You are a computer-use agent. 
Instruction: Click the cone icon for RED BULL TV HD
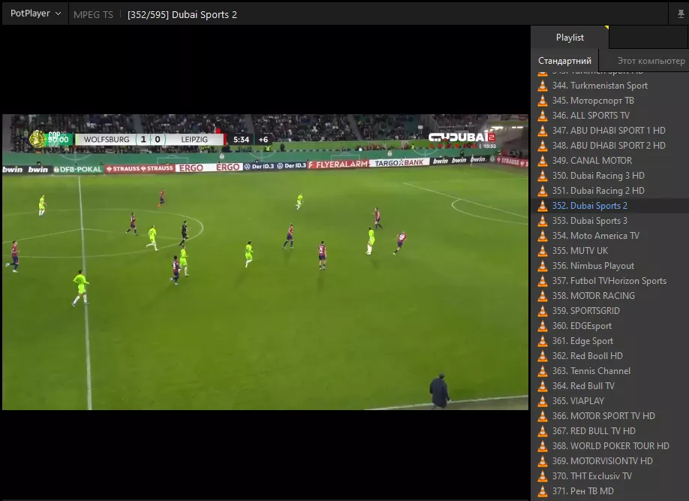coord(543,431)
